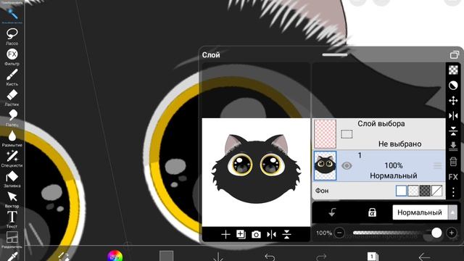Toggle clipping with the bent arrow icon
Viewport: 464px width, 261px height.
coord(332,212)
